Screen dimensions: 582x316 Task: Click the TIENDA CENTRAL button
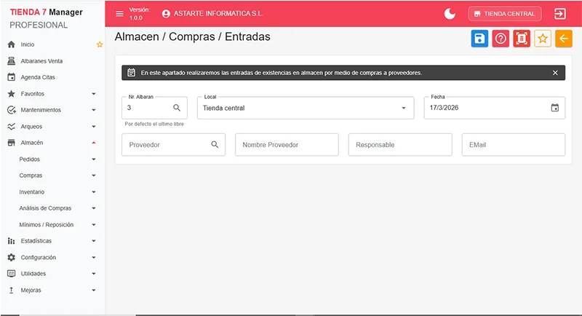click(505, 14)
